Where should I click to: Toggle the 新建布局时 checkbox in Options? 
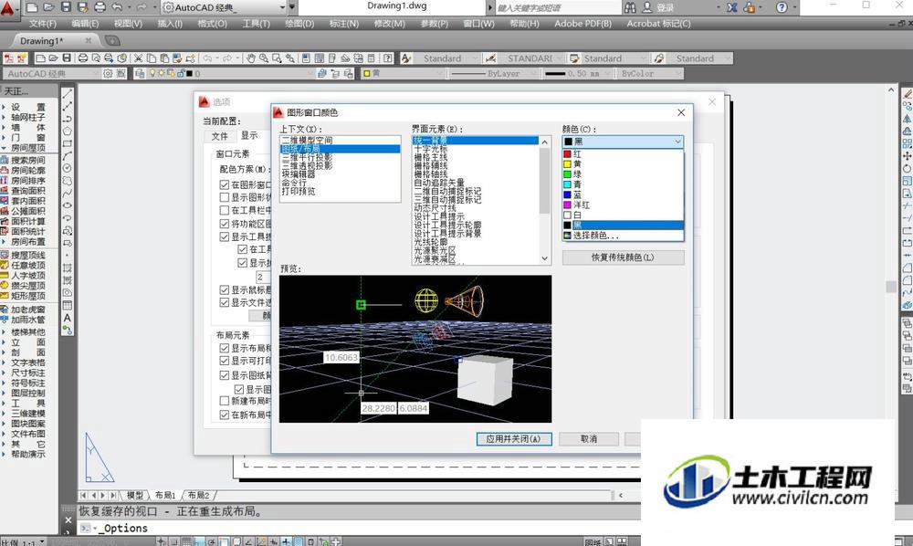point(225,401)
